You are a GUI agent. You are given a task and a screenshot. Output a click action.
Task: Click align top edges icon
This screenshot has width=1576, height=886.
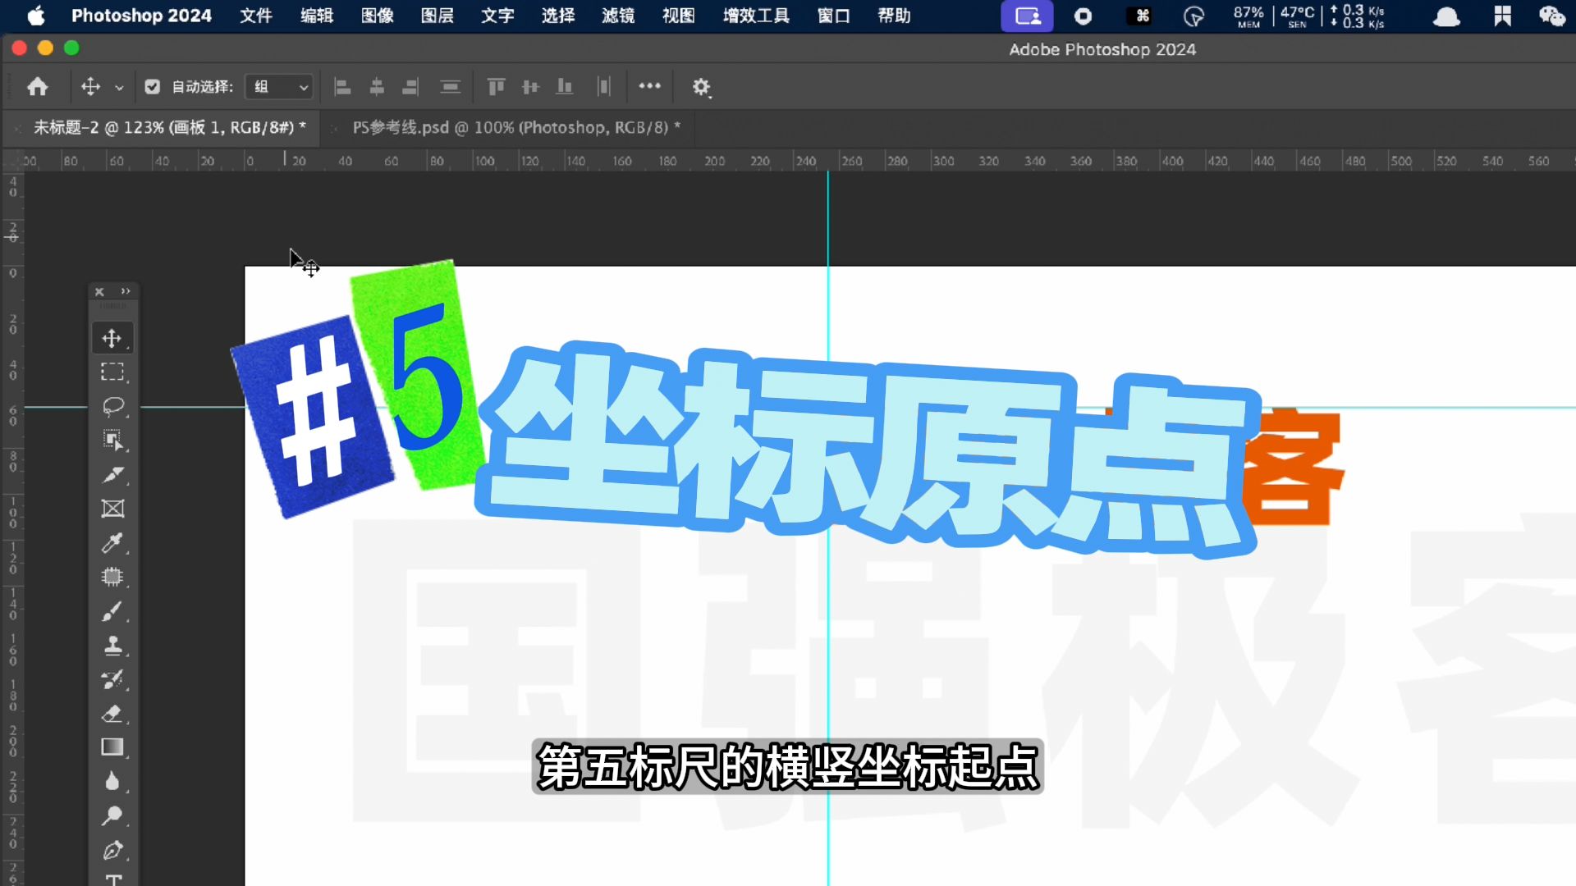[x=496, y=86]
